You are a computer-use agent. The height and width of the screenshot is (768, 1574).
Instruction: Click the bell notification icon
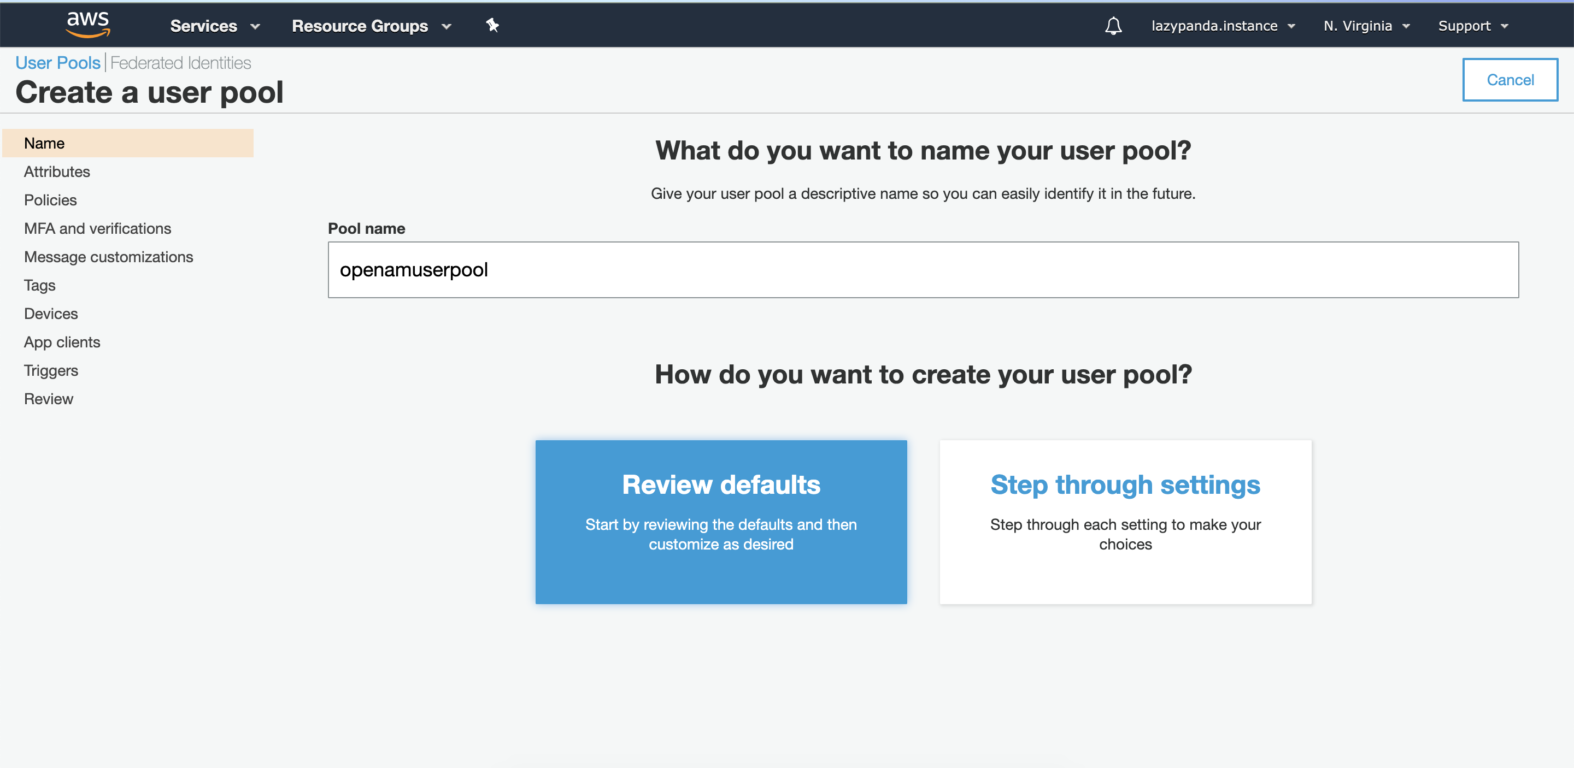(1112, 25)
